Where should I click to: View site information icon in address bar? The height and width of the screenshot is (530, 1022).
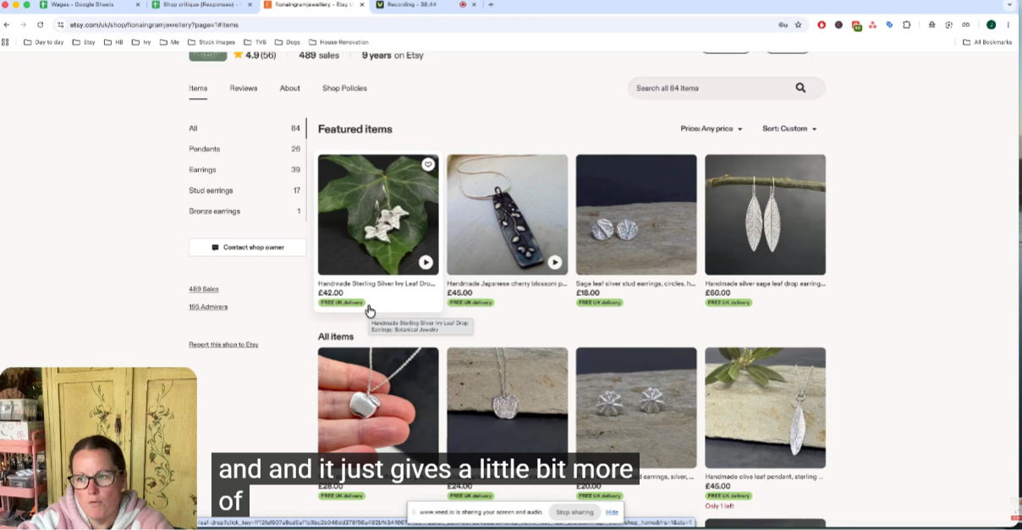61,25
